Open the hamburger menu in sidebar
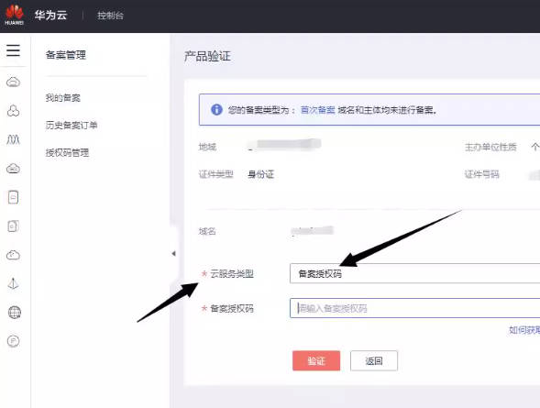The width and height of the screenshot is (540, 408). (x=13, y=50)
